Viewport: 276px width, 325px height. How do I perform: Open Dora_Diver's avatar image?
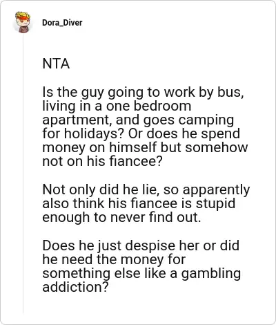pos(23,22)
